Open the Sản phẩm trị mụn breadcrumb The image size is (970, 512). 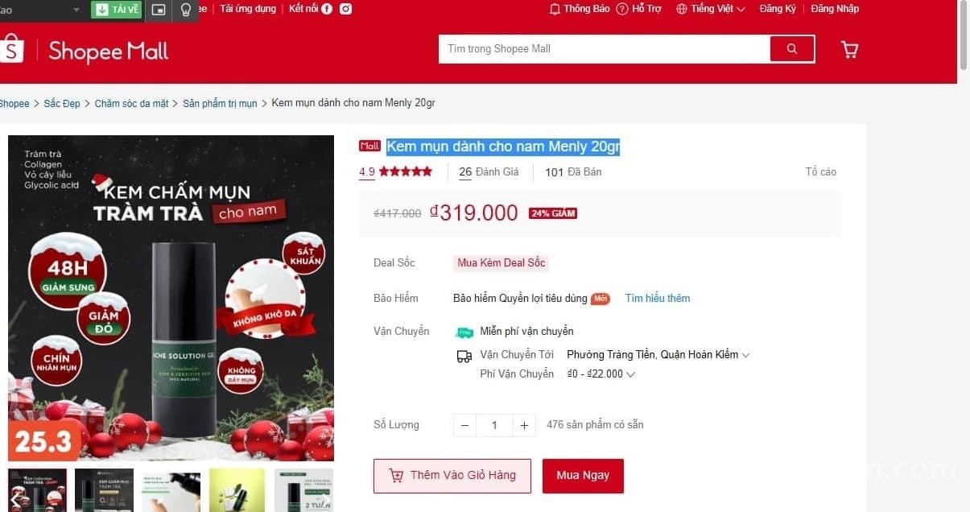(x=220, y=104)
